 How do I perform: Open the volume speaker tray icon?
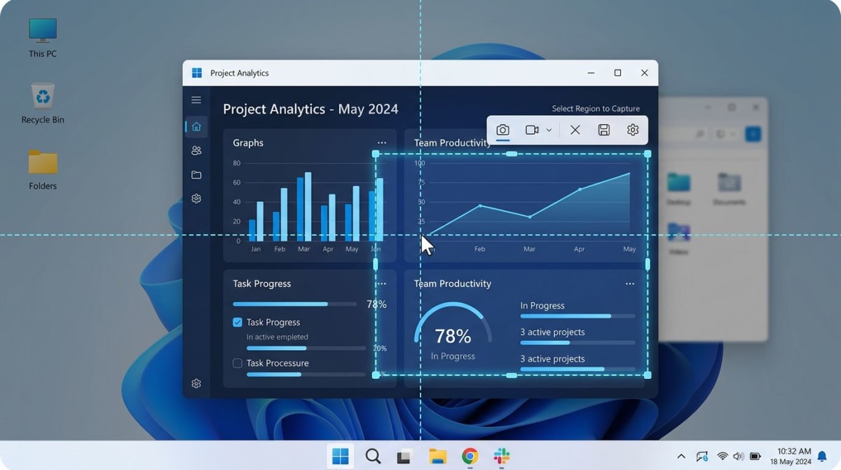point(739,457)
